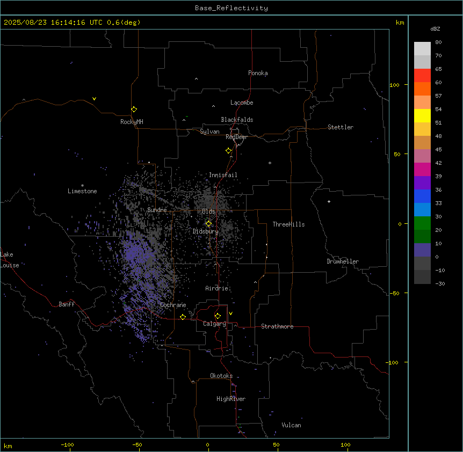Click the 2025/08/23 16:14:16 UTC timestamp
This screenshot has height=452, width=463.
(53, 23)
